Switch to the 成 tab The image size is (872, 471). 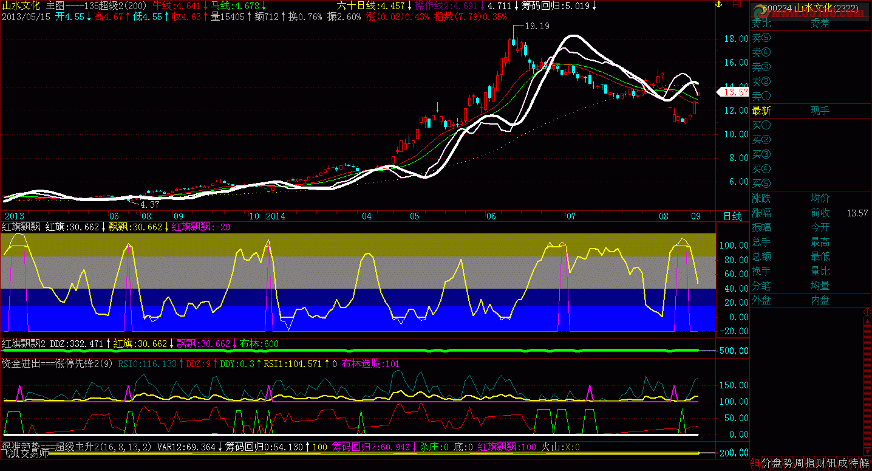click(x=843, y=463)
